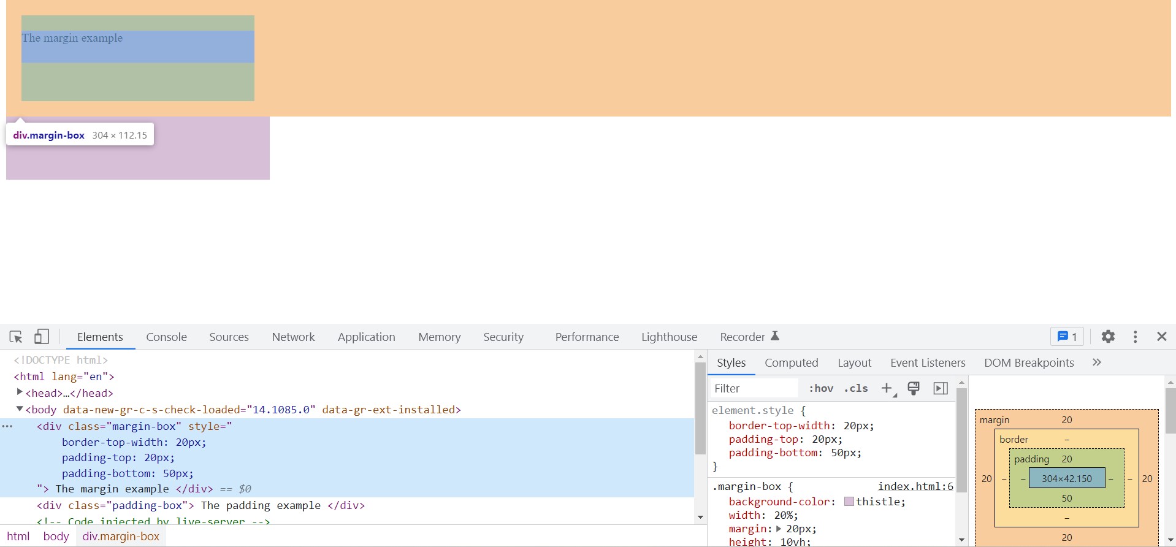
Task: Open the Recorder tab
Action: pyautogui.click(x=749, y=337)
